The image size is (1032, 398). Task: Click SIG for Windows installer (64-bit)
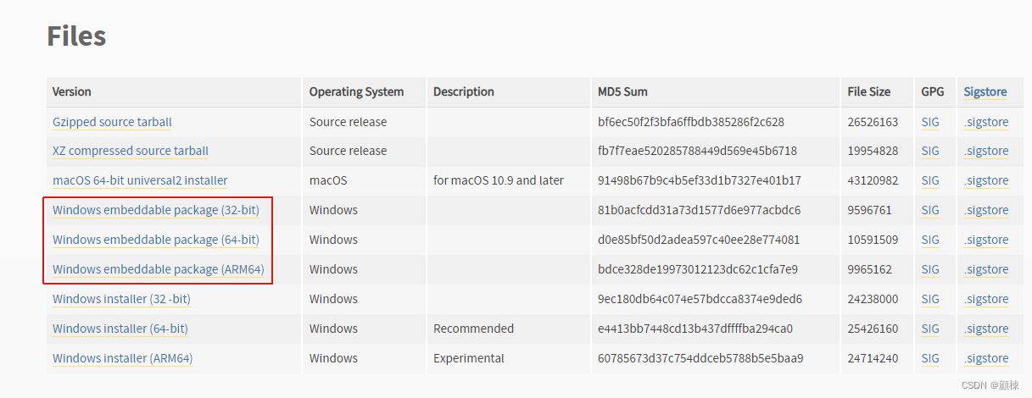coord(930,329)
